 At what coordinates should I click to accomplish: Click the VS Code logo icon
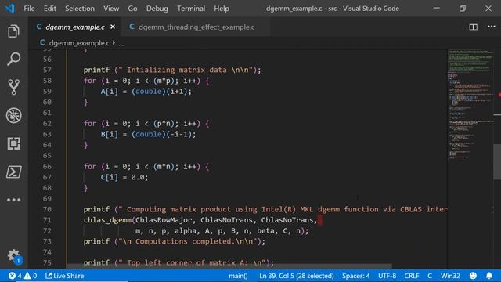pos(10,8)
